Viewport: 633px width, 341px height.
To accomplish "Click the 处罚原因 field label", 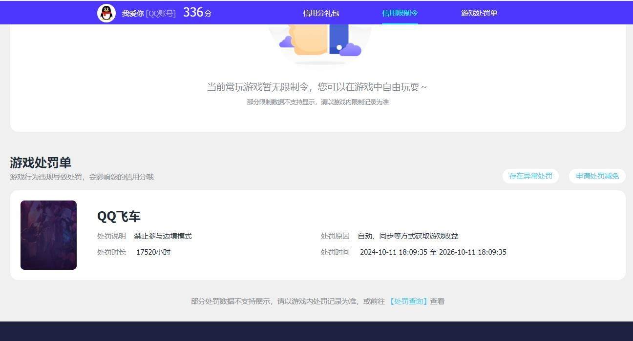I will pos(335,236).
